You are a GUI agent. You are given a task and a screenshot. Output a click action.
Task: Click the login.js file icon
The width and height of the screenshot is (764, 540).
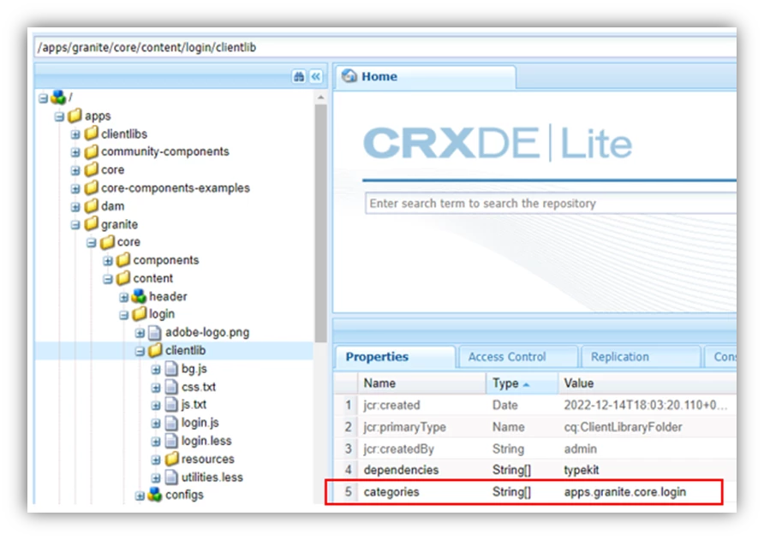tap(171, 422)
